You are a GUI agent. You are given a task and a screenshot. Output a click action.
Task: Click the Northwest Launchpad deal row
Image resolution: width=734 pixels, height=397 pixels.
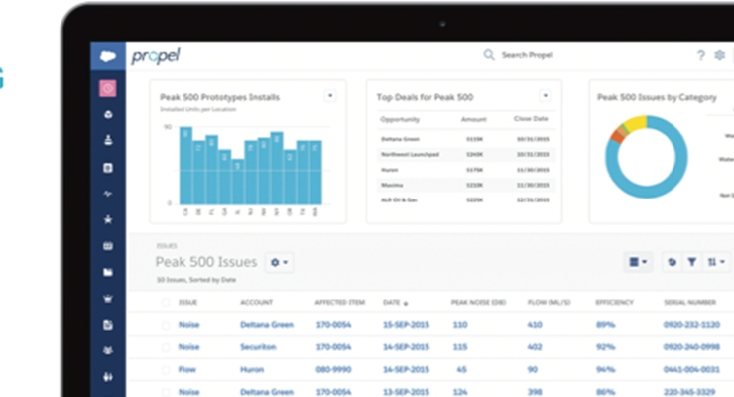[x=466, y=154]
